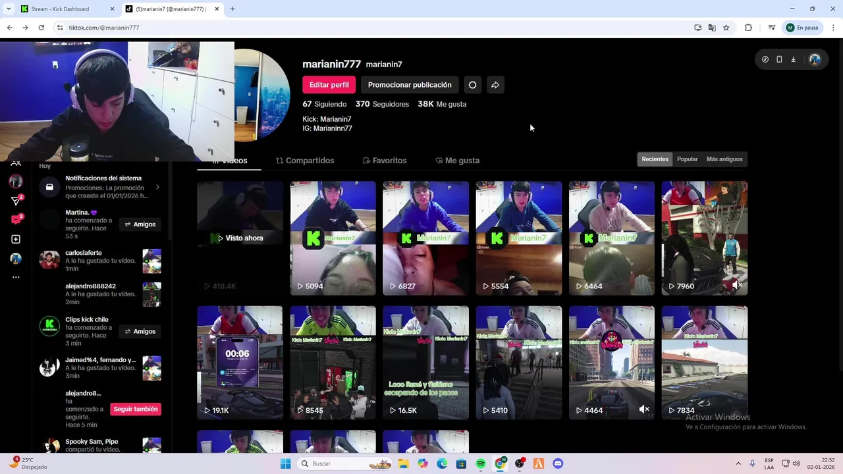Open the TikTok coins icon in top pill
The height and width of the screenshot is (474, 843).
coord(765,59)
